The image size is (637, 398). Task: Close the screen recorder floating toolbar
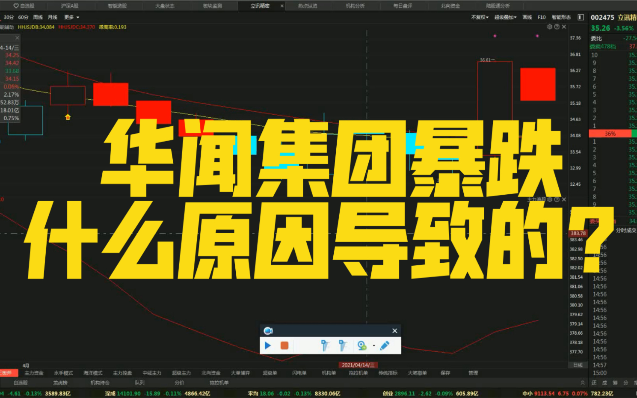394,330
